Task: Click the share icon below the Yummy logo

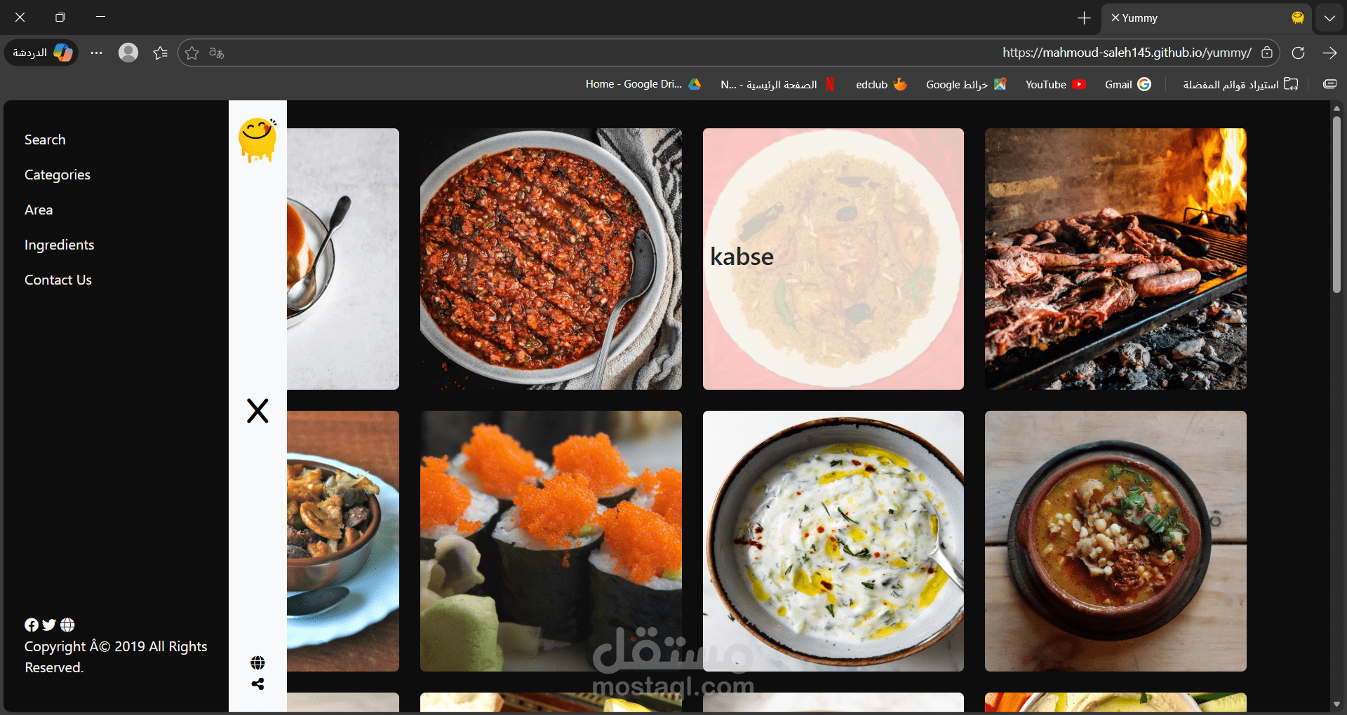Action: (x=257, y=684)
